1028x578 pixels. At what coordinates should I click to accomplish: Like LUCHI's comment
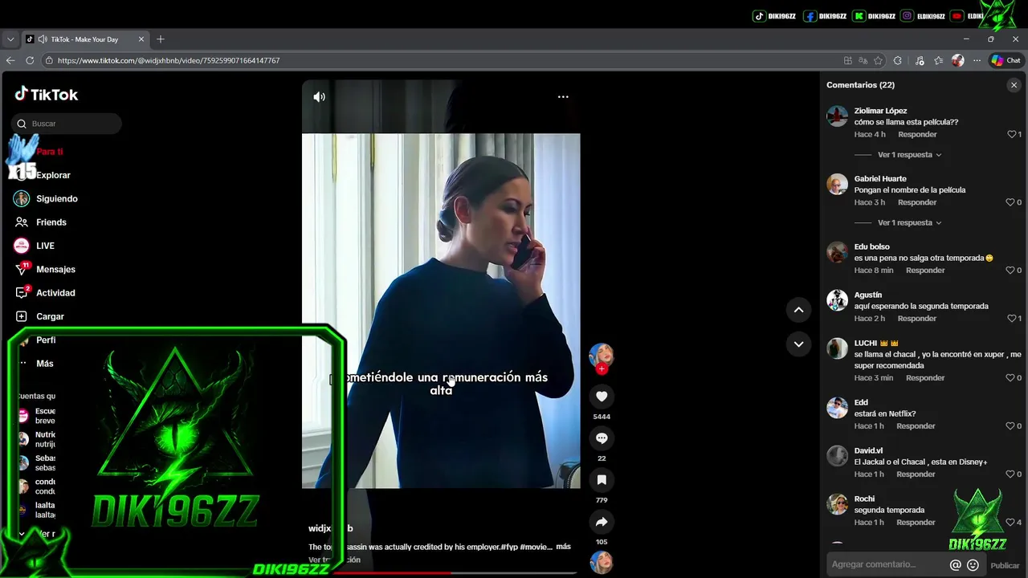(x=1010, y=378)
